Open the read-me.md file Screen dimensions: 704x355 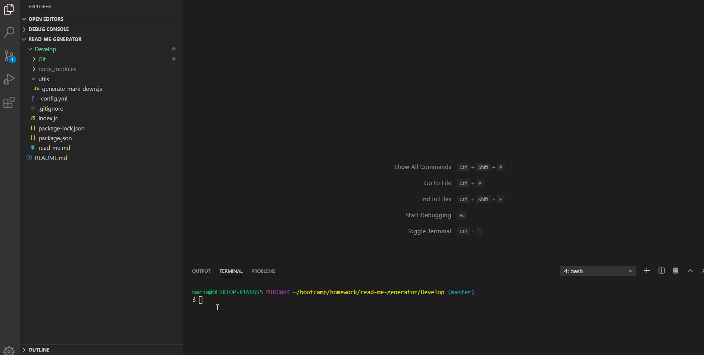point(102,148)
